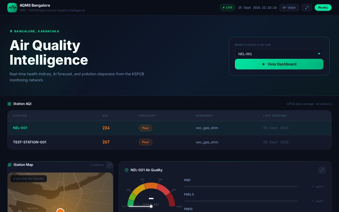
Task: Select the NEL-001 station row
Action: click(x=169, y=128)
